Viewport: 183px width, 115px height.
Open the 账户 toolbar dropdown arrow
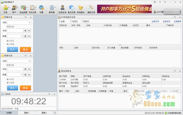pos(18,8)
